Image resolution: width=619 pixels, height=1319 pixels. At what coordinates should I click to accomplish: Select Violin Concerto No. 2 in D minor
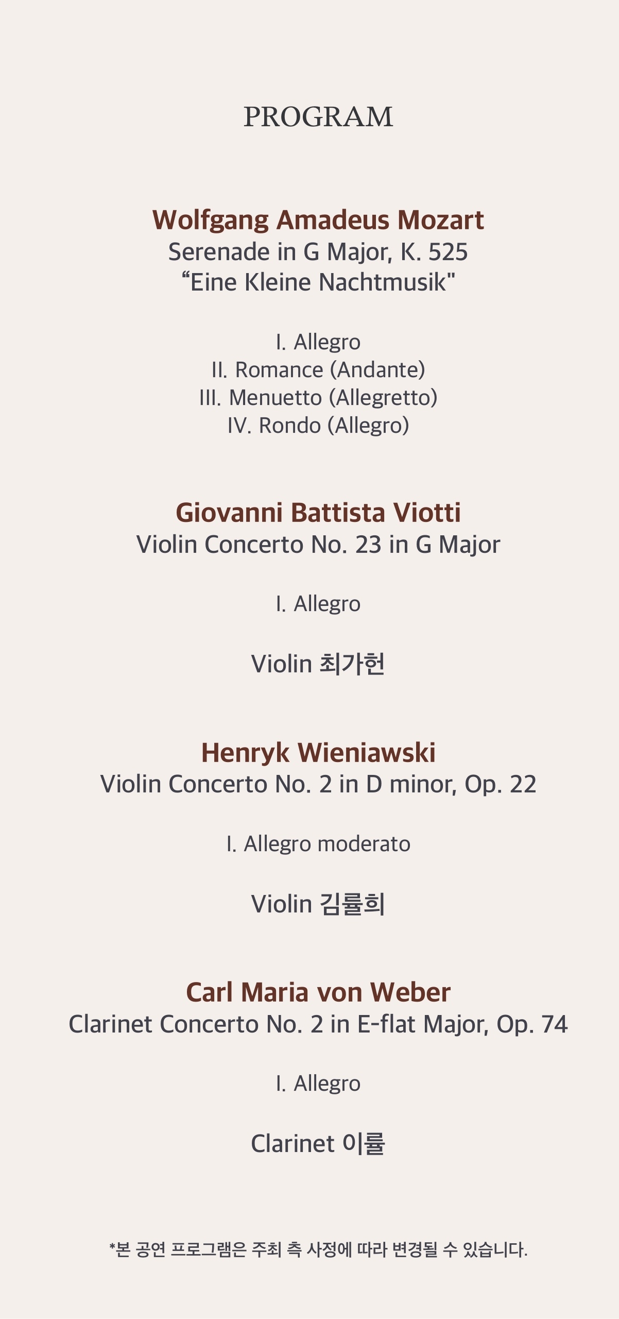[318, 784]
